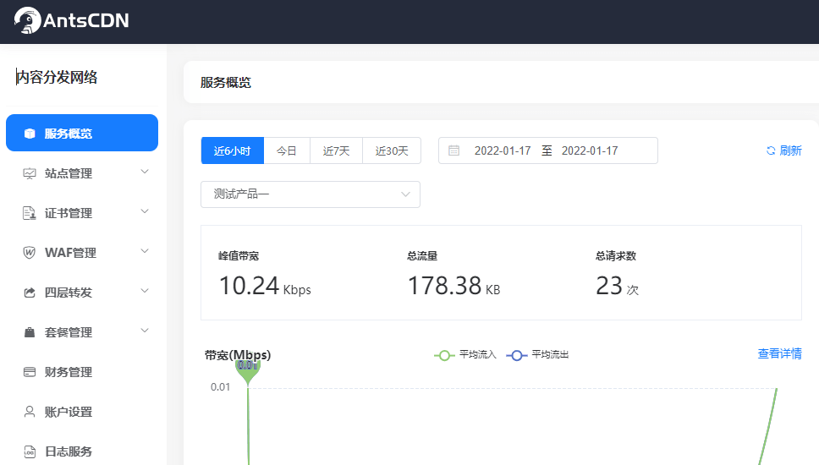Select the 服务概览 cube icon in sidebar
The image size is (819, 465).
[30, 134]
